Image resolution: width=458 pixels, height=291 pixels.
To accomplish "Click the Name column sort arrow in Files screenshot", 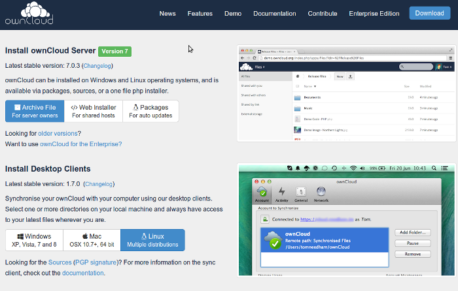I will point(315,87).
